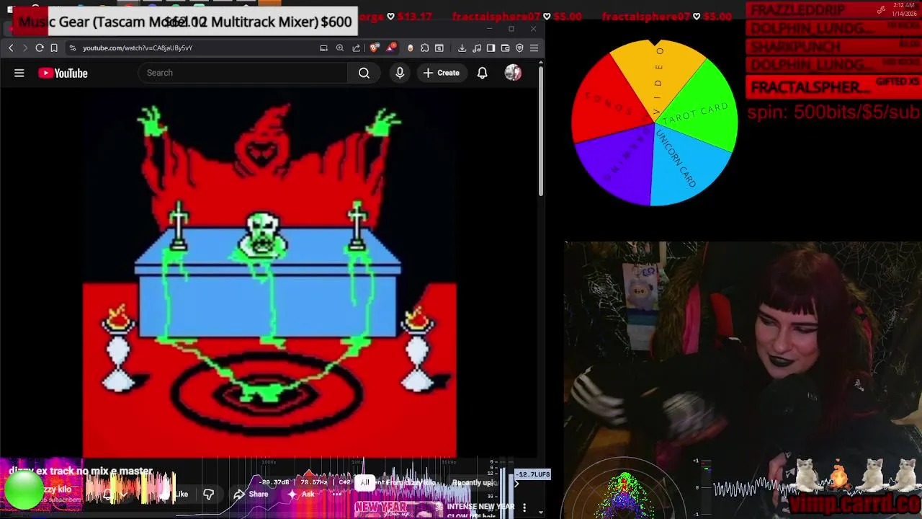This screenshot has height=519, width=922.
Task: Click the Create button on YouTube
Action: [441, 73]
